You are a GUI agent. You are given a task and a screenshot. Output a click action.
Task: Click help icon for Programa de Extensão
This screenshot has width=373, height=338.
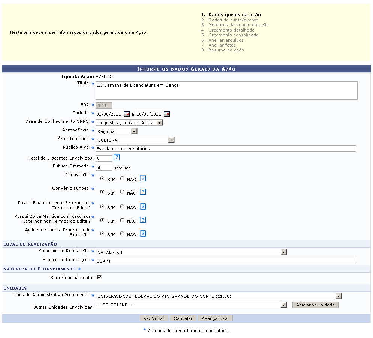(143, 234)
